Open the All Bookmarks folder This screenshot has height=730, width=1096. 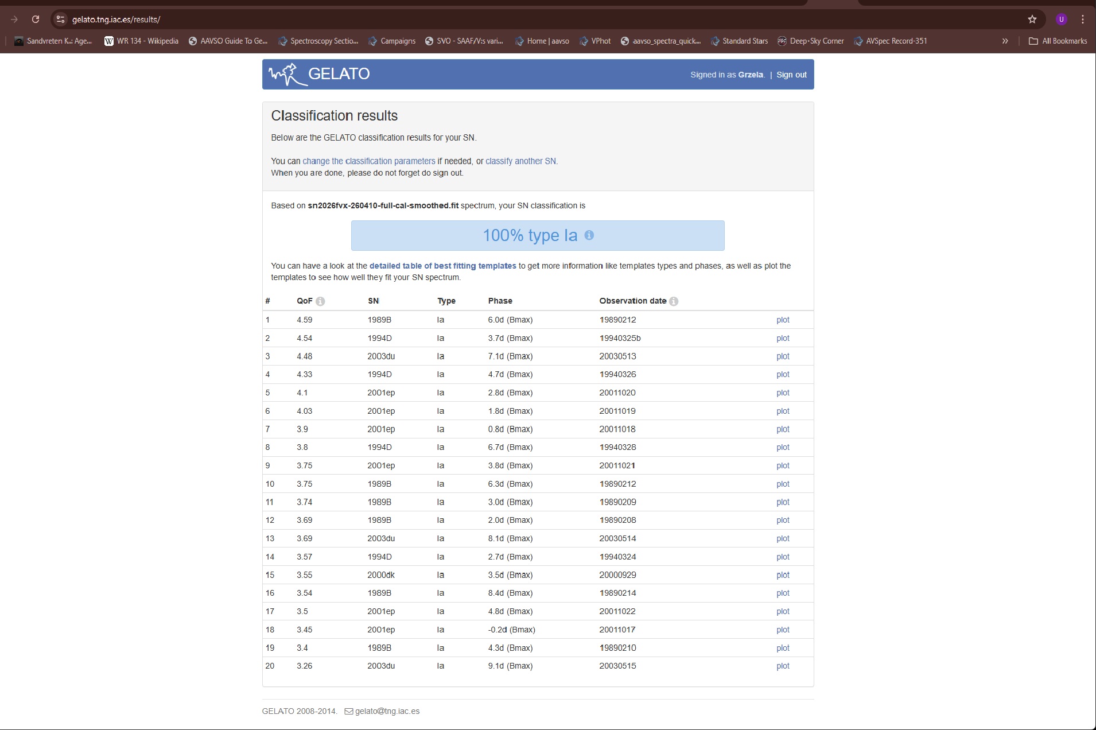[1058, 41]
